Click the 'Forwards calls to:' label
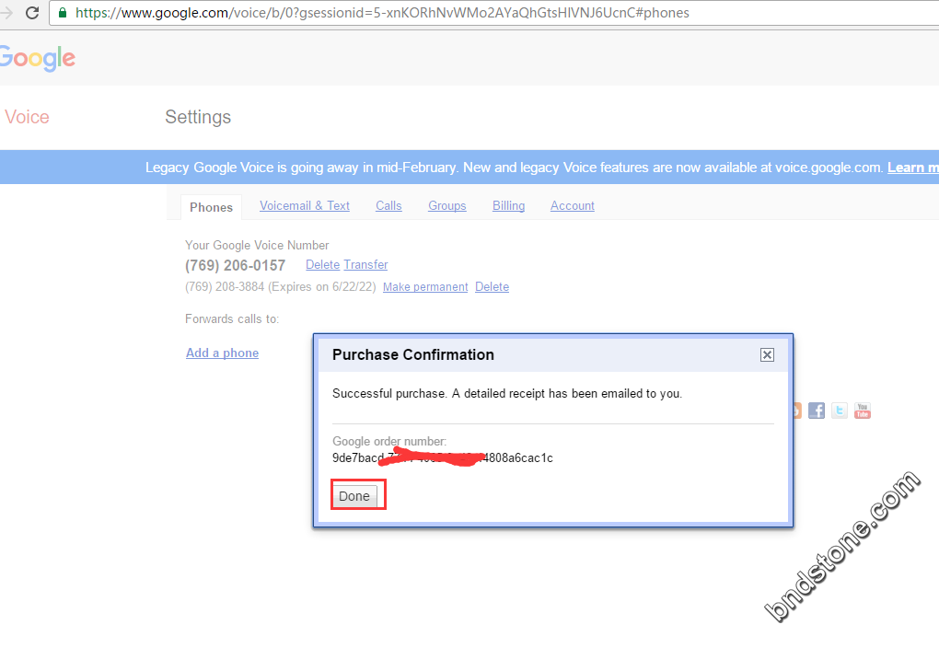The width and height of the screenshot is (939, 648). (x=232, y=318)
